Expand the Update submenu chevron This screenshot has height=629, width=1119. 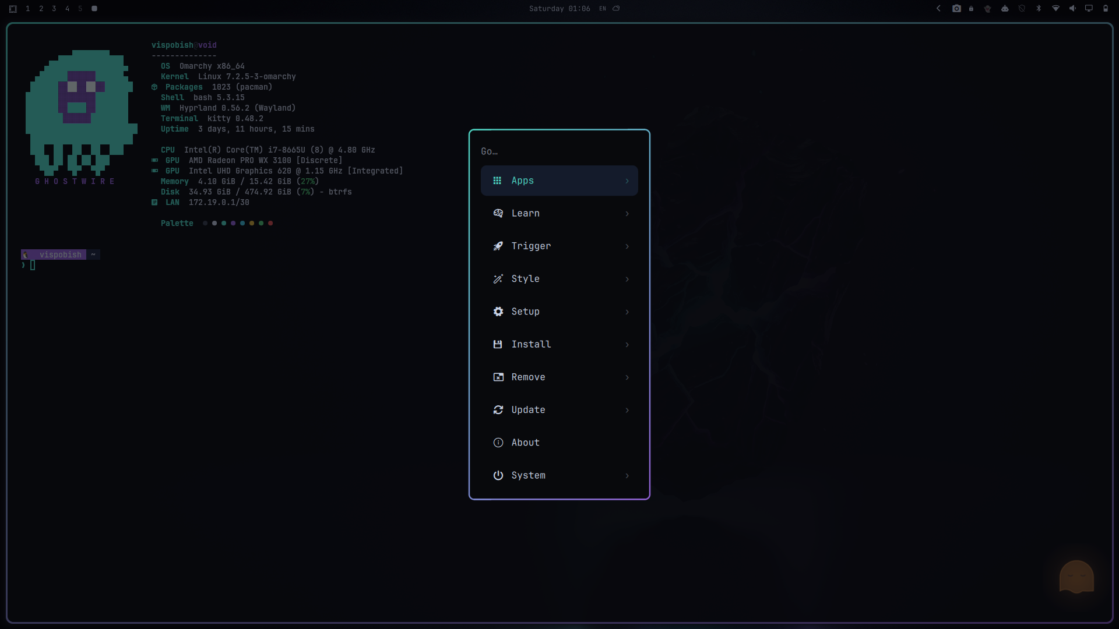point(627,410)
